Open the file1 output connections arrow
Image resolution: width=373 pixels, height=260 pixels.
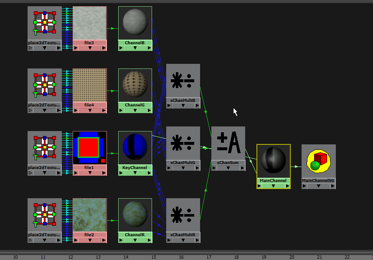[x=104, y=173]
